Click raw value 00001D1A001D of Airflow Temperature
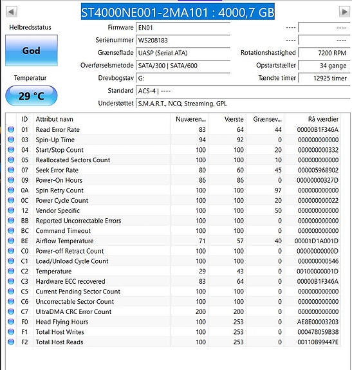352x370 pixels. [x=317, y=241]
